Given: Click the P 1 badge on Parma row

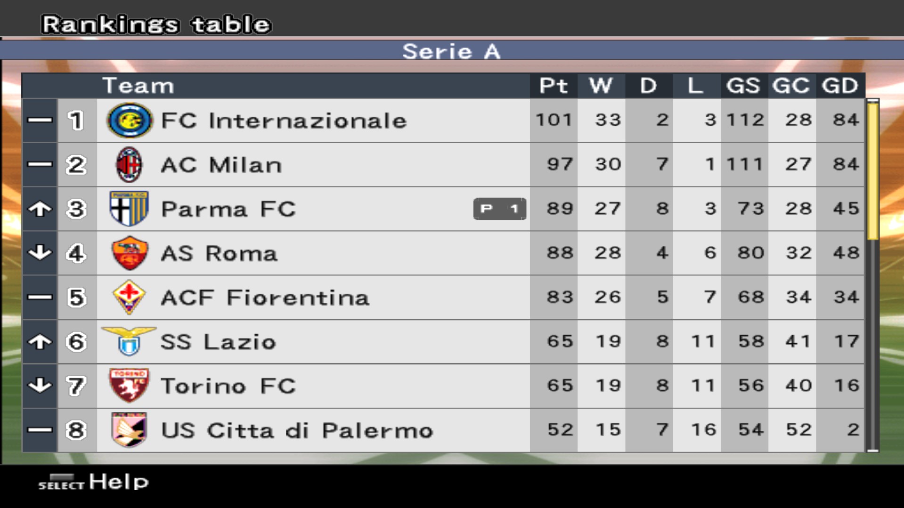Looking at the screenshot, I should [x=500, y=209].
